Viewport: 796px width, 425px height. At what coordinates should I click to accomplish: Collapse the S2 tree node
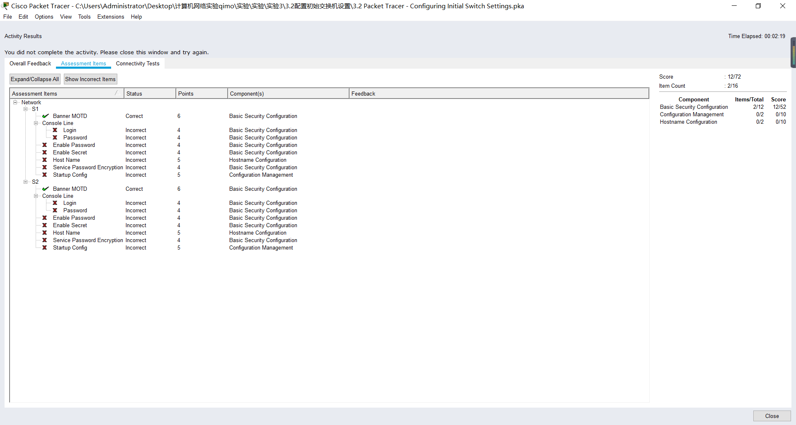[x=26, y=182]
